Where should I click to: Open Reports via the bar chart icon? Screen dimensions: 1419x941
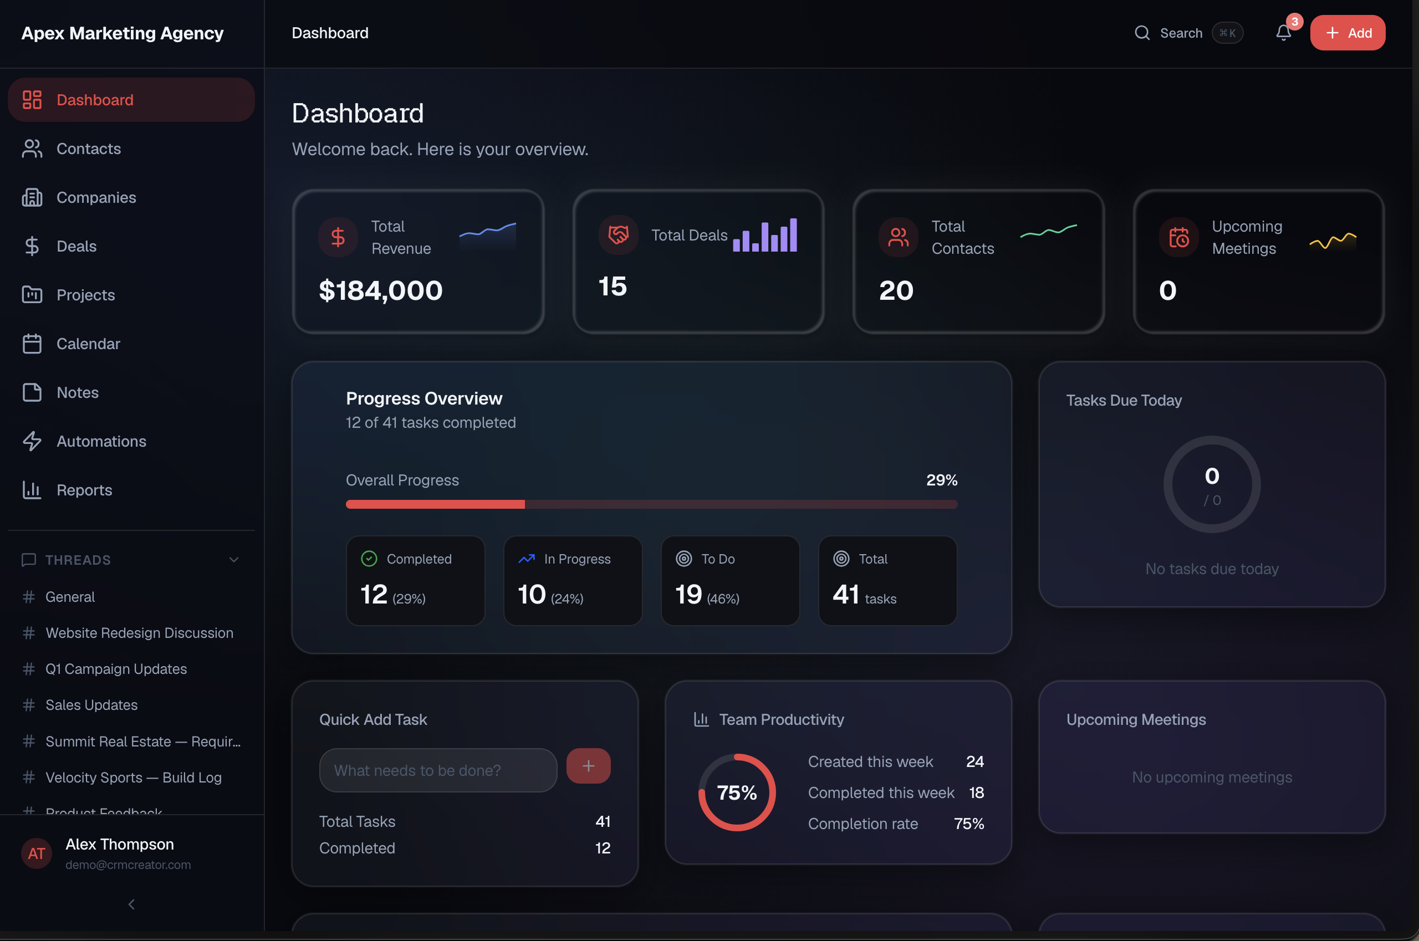pyautogui.click(x=32, y=490)
